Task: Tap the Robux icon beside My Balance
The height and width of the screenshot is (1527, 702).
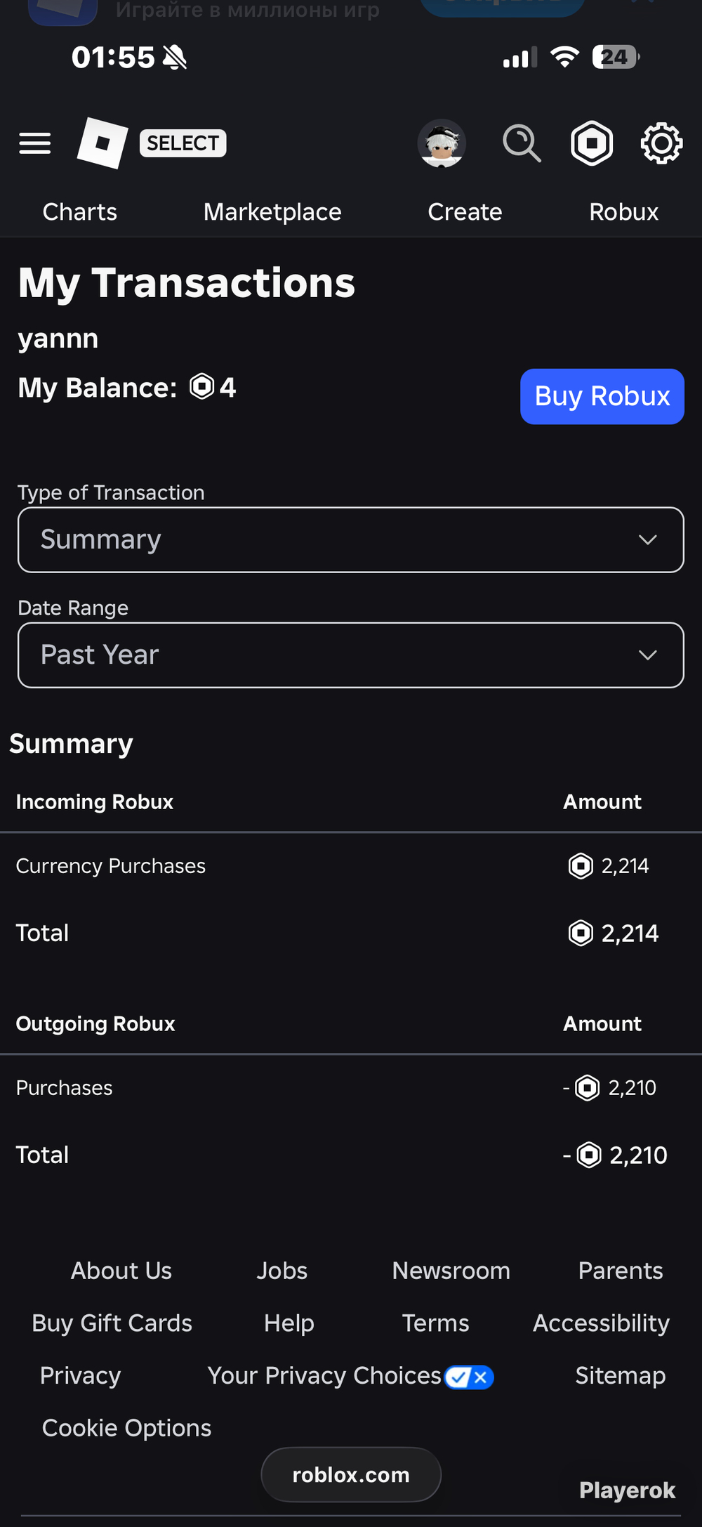Action: 202,386
